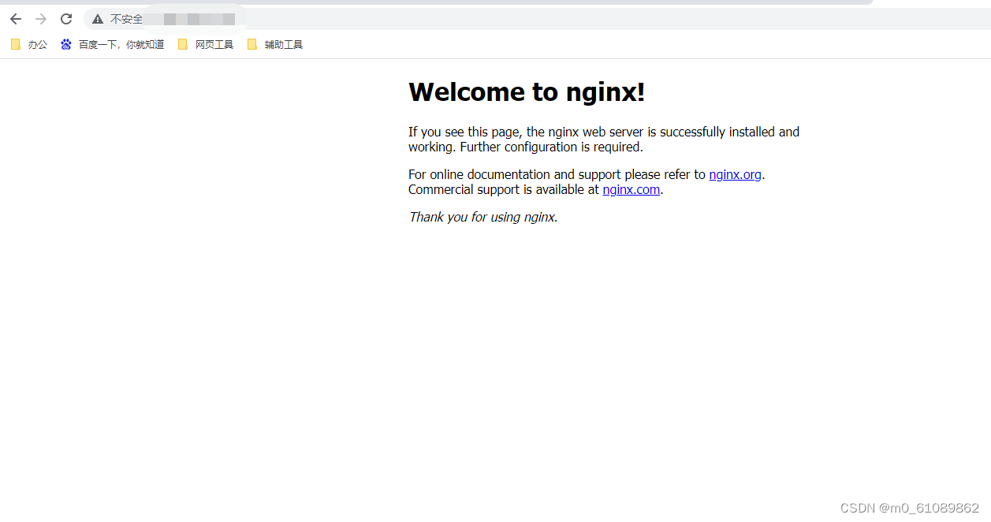Open the 办公 bookmark folder
This screenshot has width=991, height=522.
tap(29, 45)
